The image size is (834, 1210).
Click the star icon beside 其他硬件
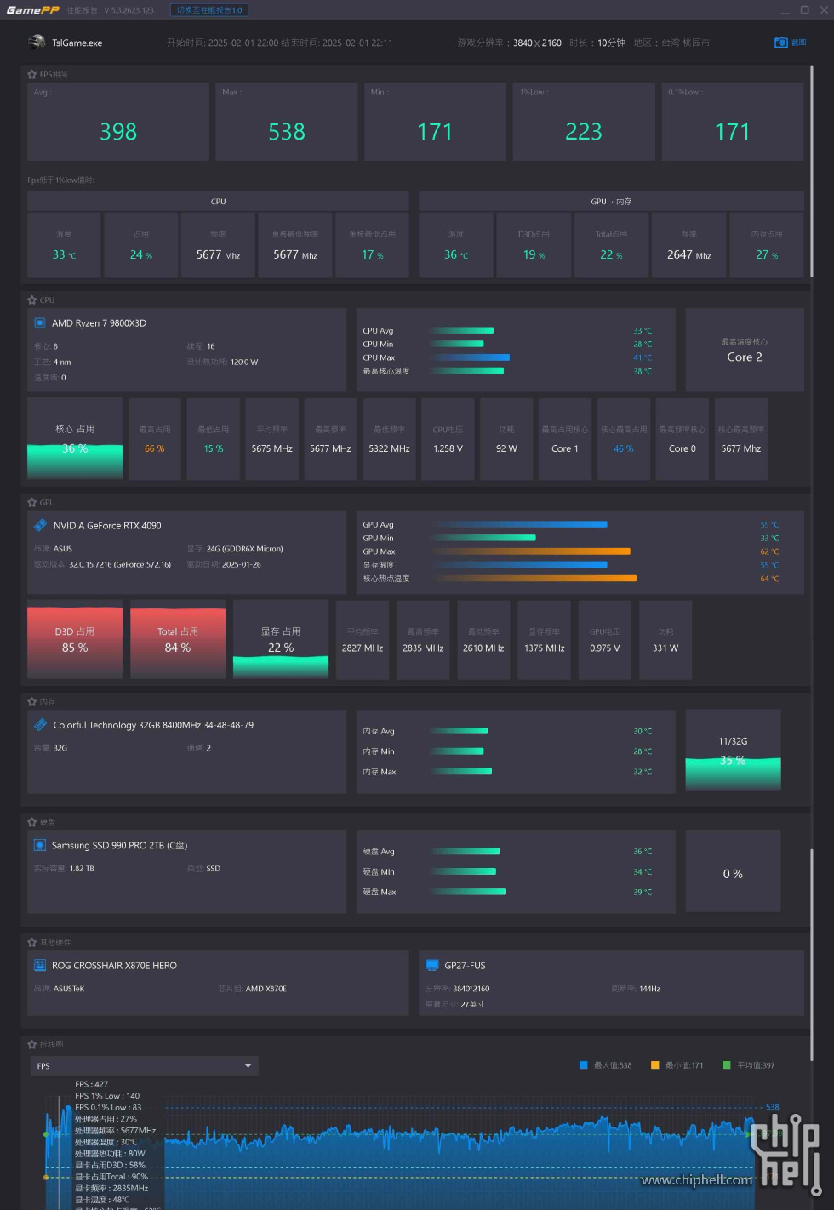coord(32,943)
